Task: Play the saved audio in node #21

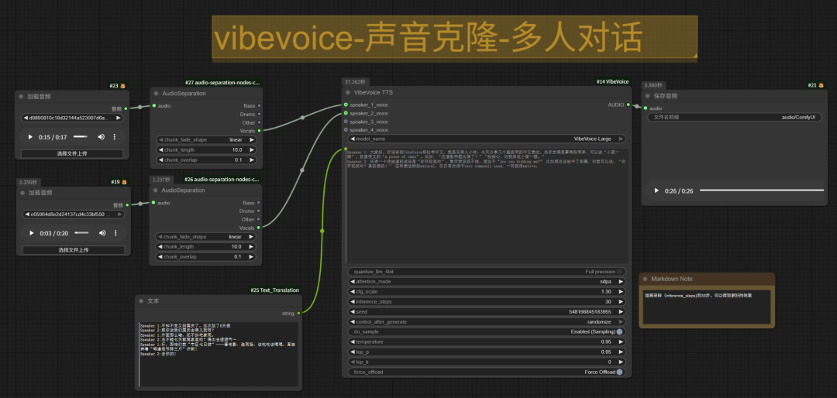Action: coord(656,190)
